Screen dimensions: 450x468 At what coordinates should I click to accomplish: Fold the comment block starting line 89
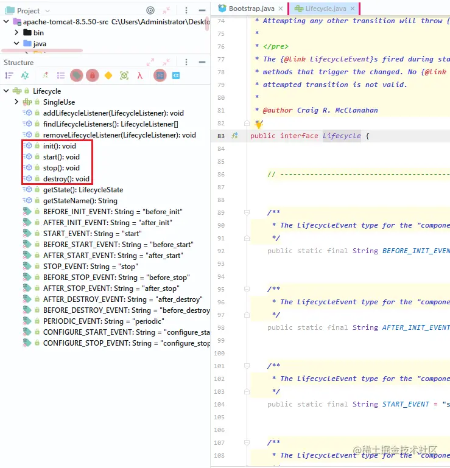pyautogui.click(x=247, y=212)
